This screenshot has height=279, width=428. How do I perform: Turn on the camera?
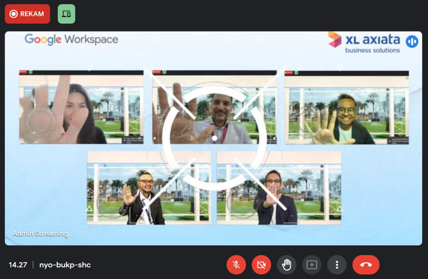(261, 265)
